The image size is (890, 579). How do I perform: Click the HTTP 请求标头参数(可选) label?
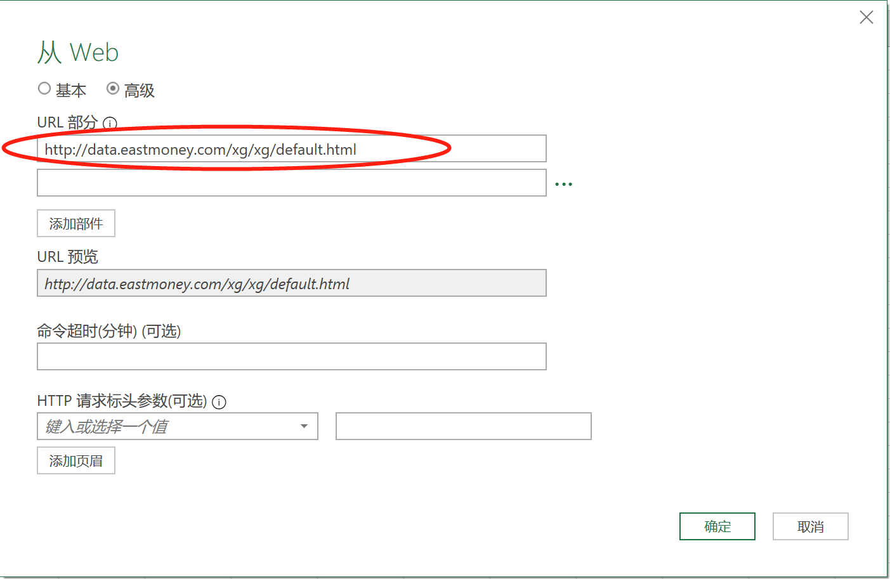pyautogui.click(x=122, y=401)
